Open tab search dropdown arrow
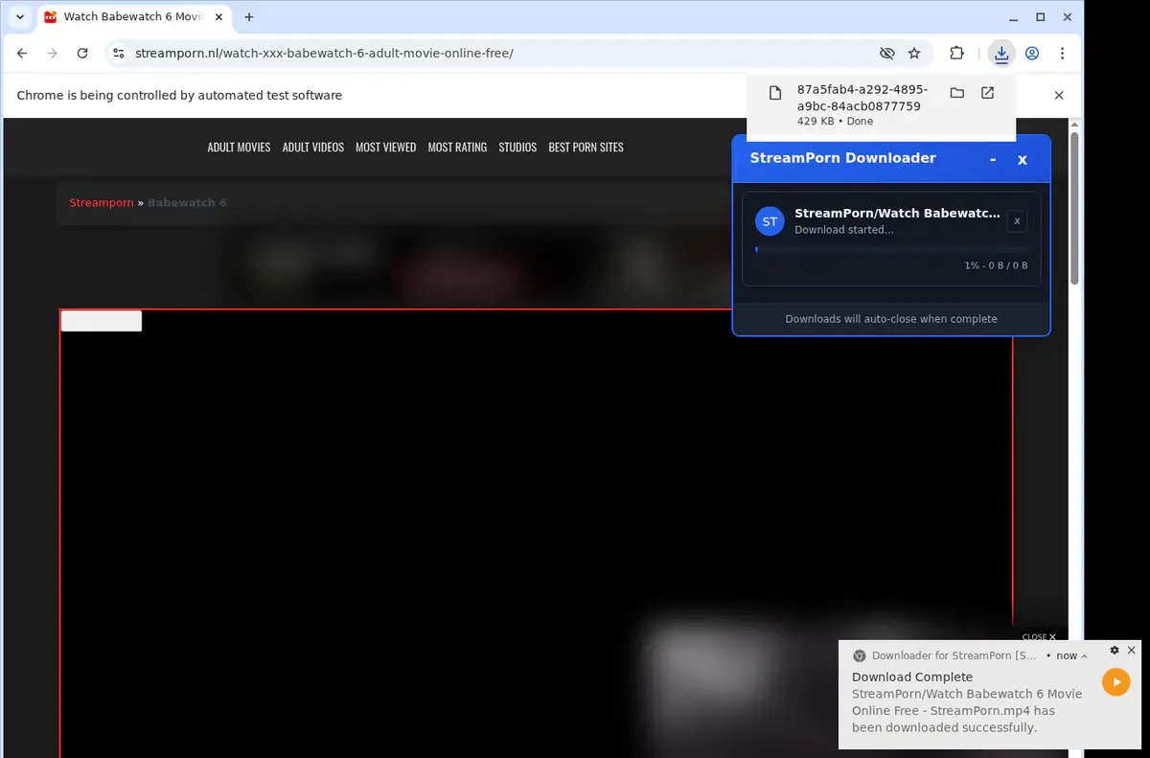1150x758 pixels. tap(20, 17)
